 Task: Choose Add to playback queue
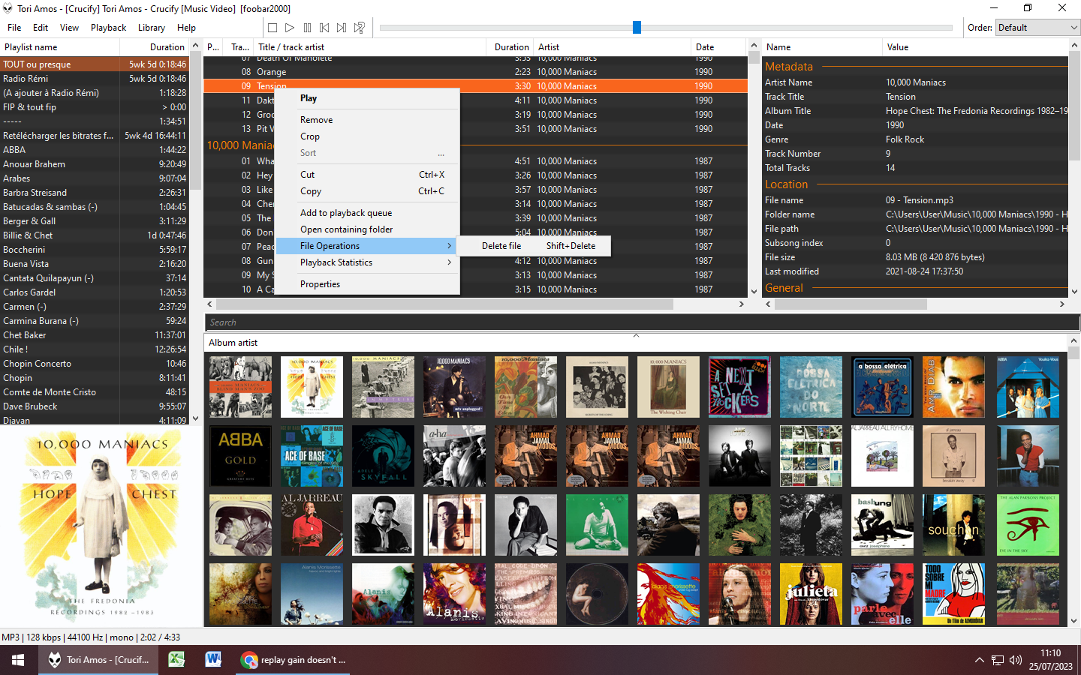pos(368,213)
